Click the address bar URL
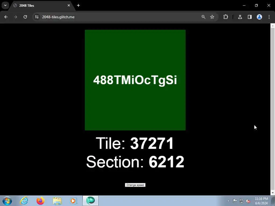275x206 pixels. (58, 17)
